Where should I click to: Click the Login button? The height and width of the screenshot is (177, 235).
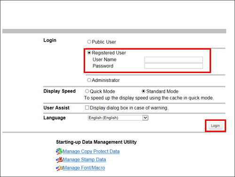215,126
